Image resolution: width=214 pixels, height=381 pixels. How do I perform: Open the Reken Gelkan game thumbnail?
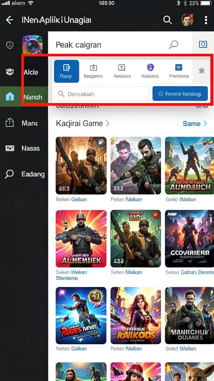click(81, 166)
